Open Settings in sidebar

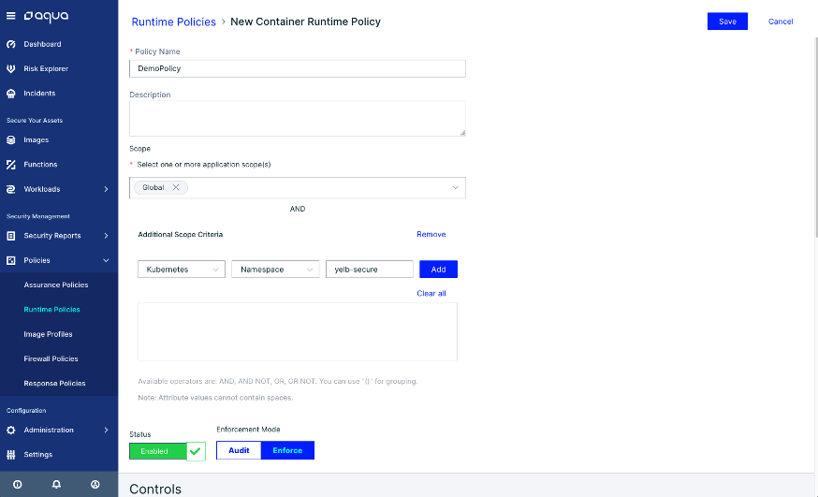pyautogui.click(x=38, y=454)
